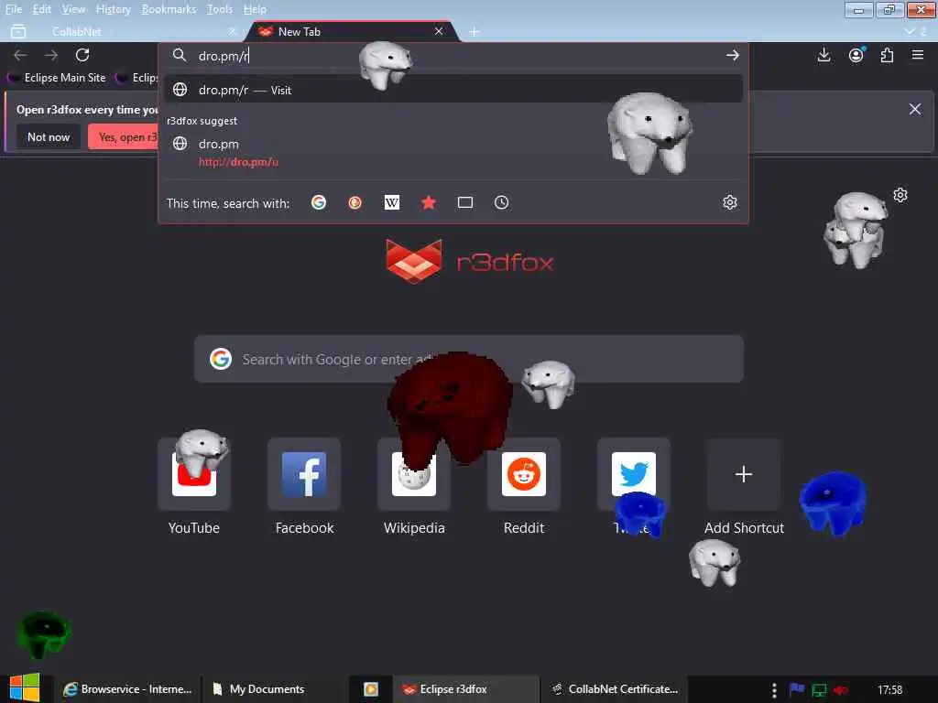Search this time with Wikipedia

(392, 202)
